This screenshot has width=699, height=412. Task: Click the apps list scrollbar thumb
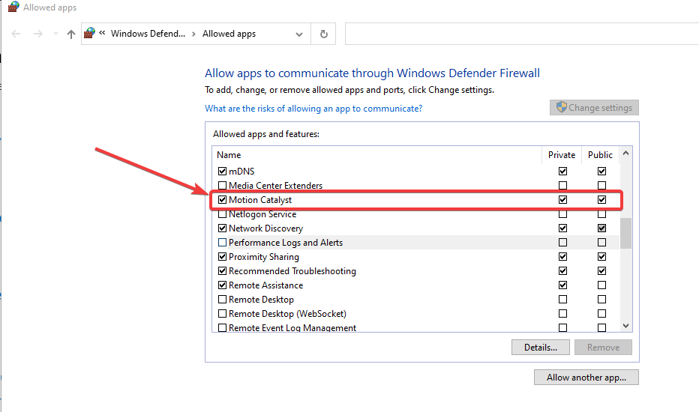coord(626,233)
